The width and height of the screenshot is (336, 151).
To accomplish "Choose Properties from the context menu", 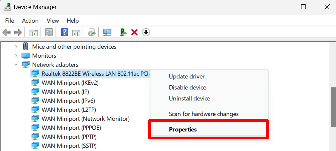I will tap(183, 129).
